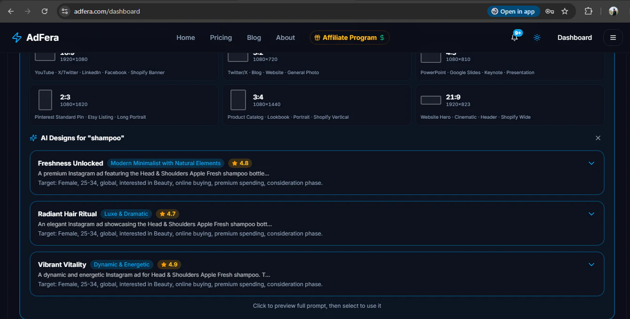Open browser extensions puzzle icon
630x319 pixels.
(x=588, y=11)
